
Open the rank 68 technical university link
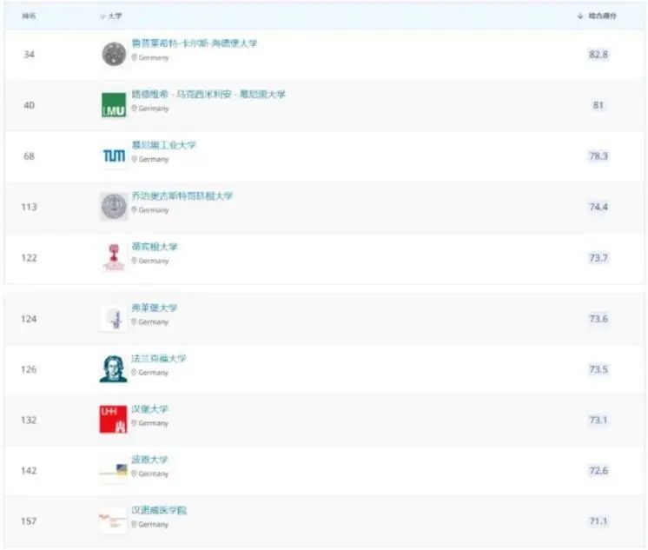click(163, 145)
